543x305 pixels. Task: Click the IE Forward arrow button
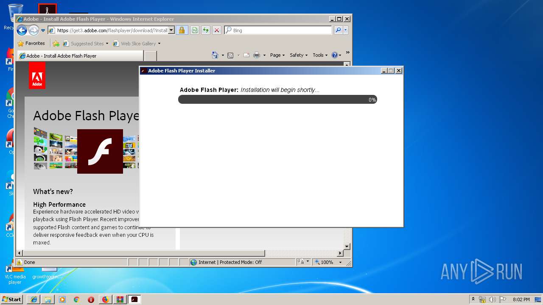pos(34,30)
